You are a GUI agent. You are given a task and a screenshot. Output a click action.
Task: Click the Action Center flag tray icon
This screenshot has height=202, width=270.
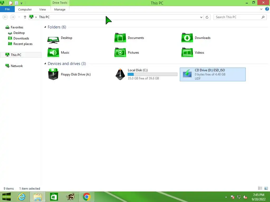coord(233,197)
